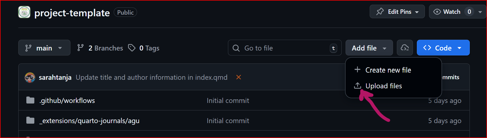The height and width of the screenshot is (138, 487).
Task: Click the sarahtanja profile avatar
Action: (x=30, y=78)
